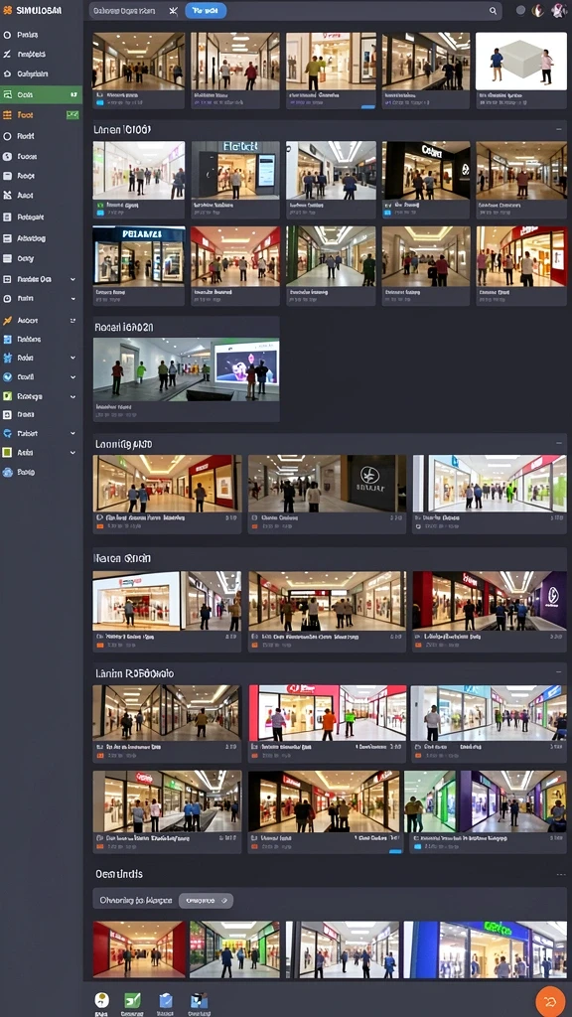Viewport: 572px width, 1017px height.
Task: Open the user avatar at the window's top-right corner
Action: (x=558, y=10)
